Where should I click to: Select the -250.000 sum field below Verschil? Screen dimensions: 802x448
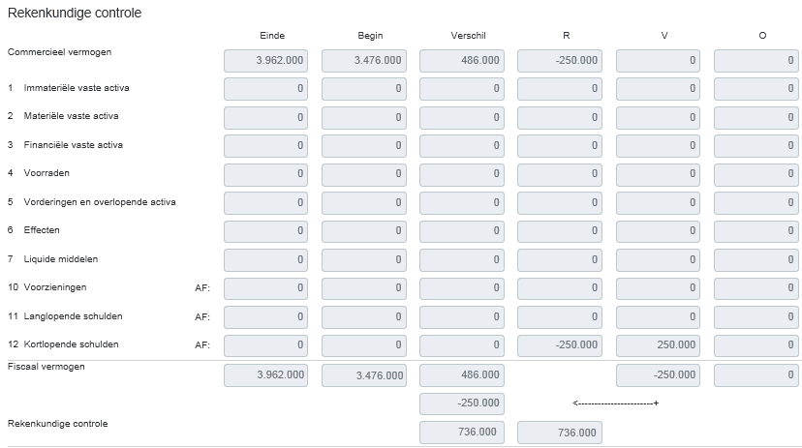(462, 403)
